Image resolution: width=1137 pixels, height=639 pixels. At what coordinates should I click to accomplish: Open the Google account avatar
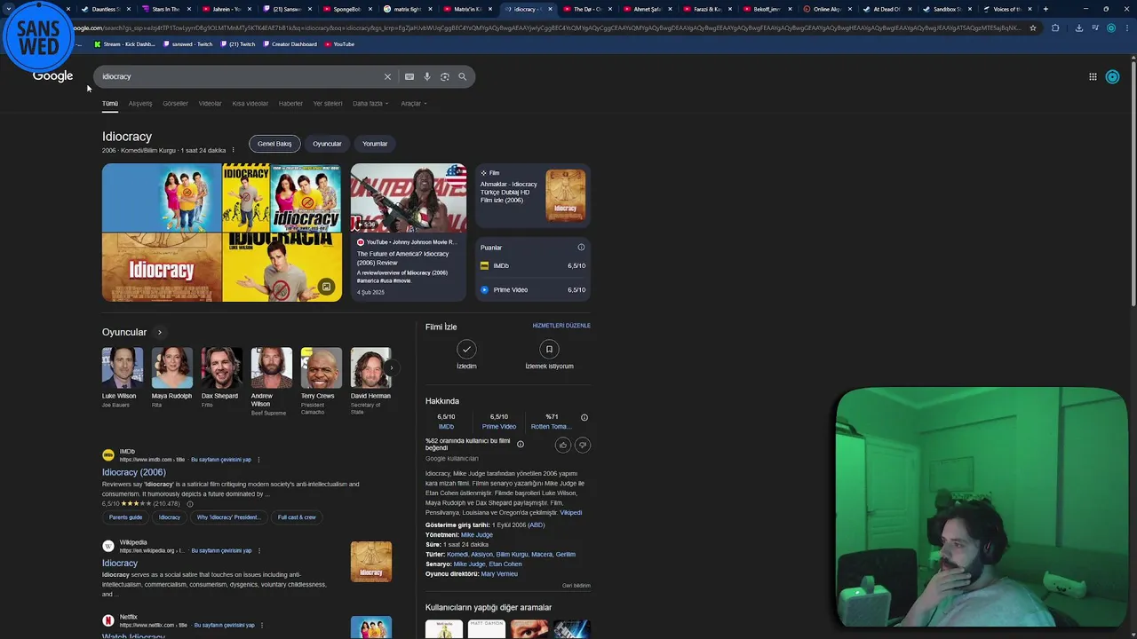click(x=1112, y=76)
